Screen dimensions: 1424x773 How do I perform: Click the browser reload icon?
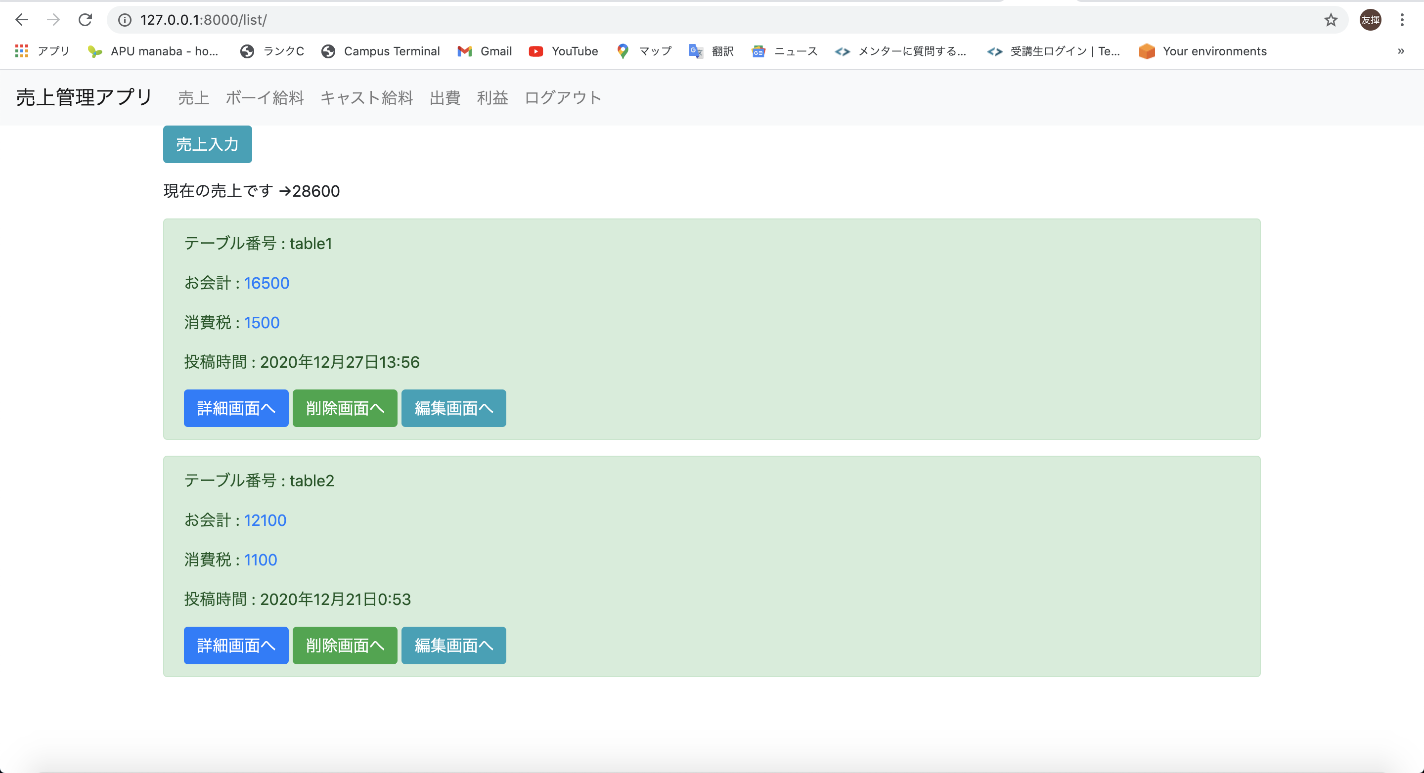(85, 20)
